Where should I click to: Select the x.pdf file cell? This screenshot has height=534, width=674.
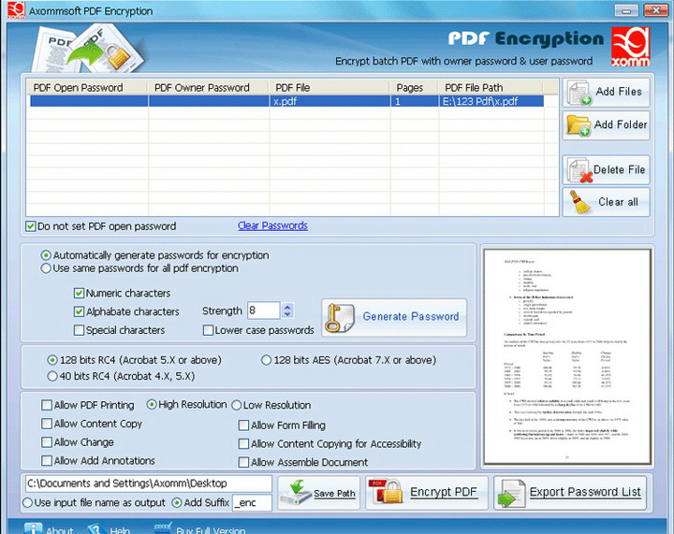pos(330,101)
